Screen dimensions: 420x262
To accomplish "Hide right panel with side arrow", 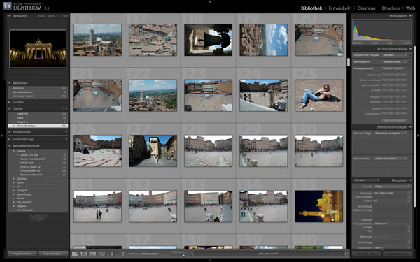I will (x=418, y=136).
